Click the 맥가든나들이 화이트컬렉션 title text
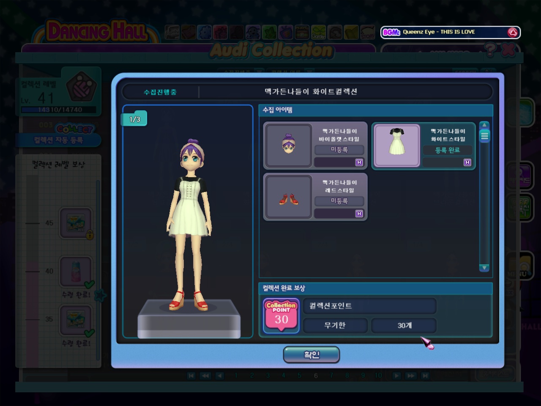This screenshot has width=541, height=406. [x=311, y=92]
